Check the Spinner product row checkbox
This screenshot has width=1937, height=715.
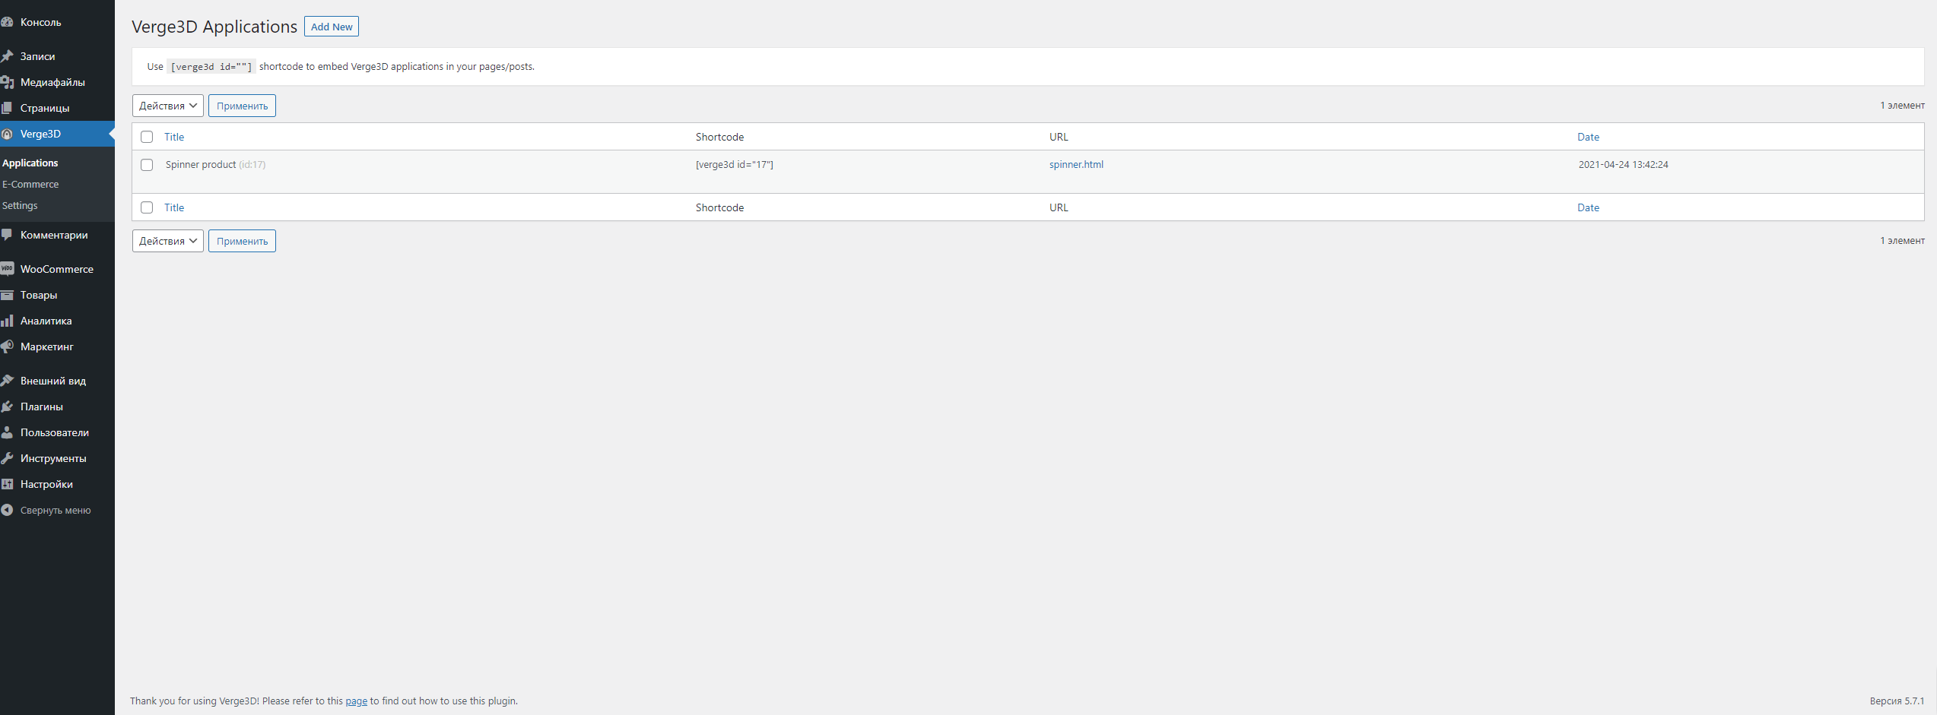[x=147, y=165]
